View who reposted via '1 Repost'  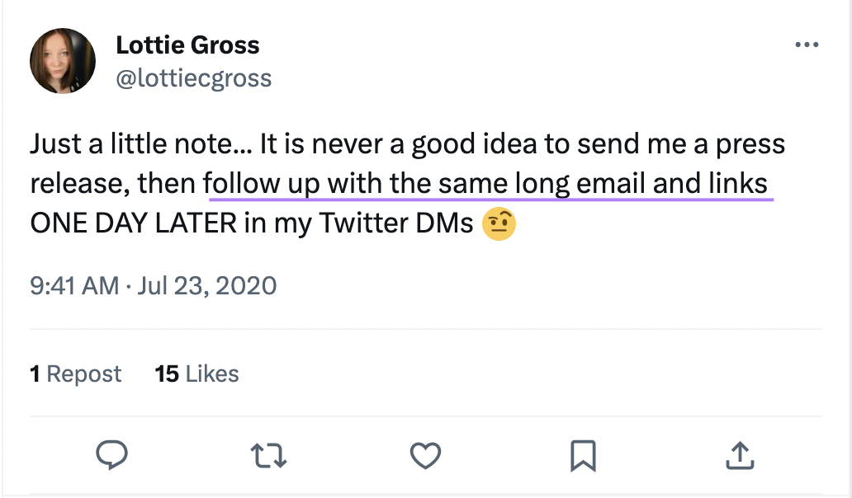75,373
